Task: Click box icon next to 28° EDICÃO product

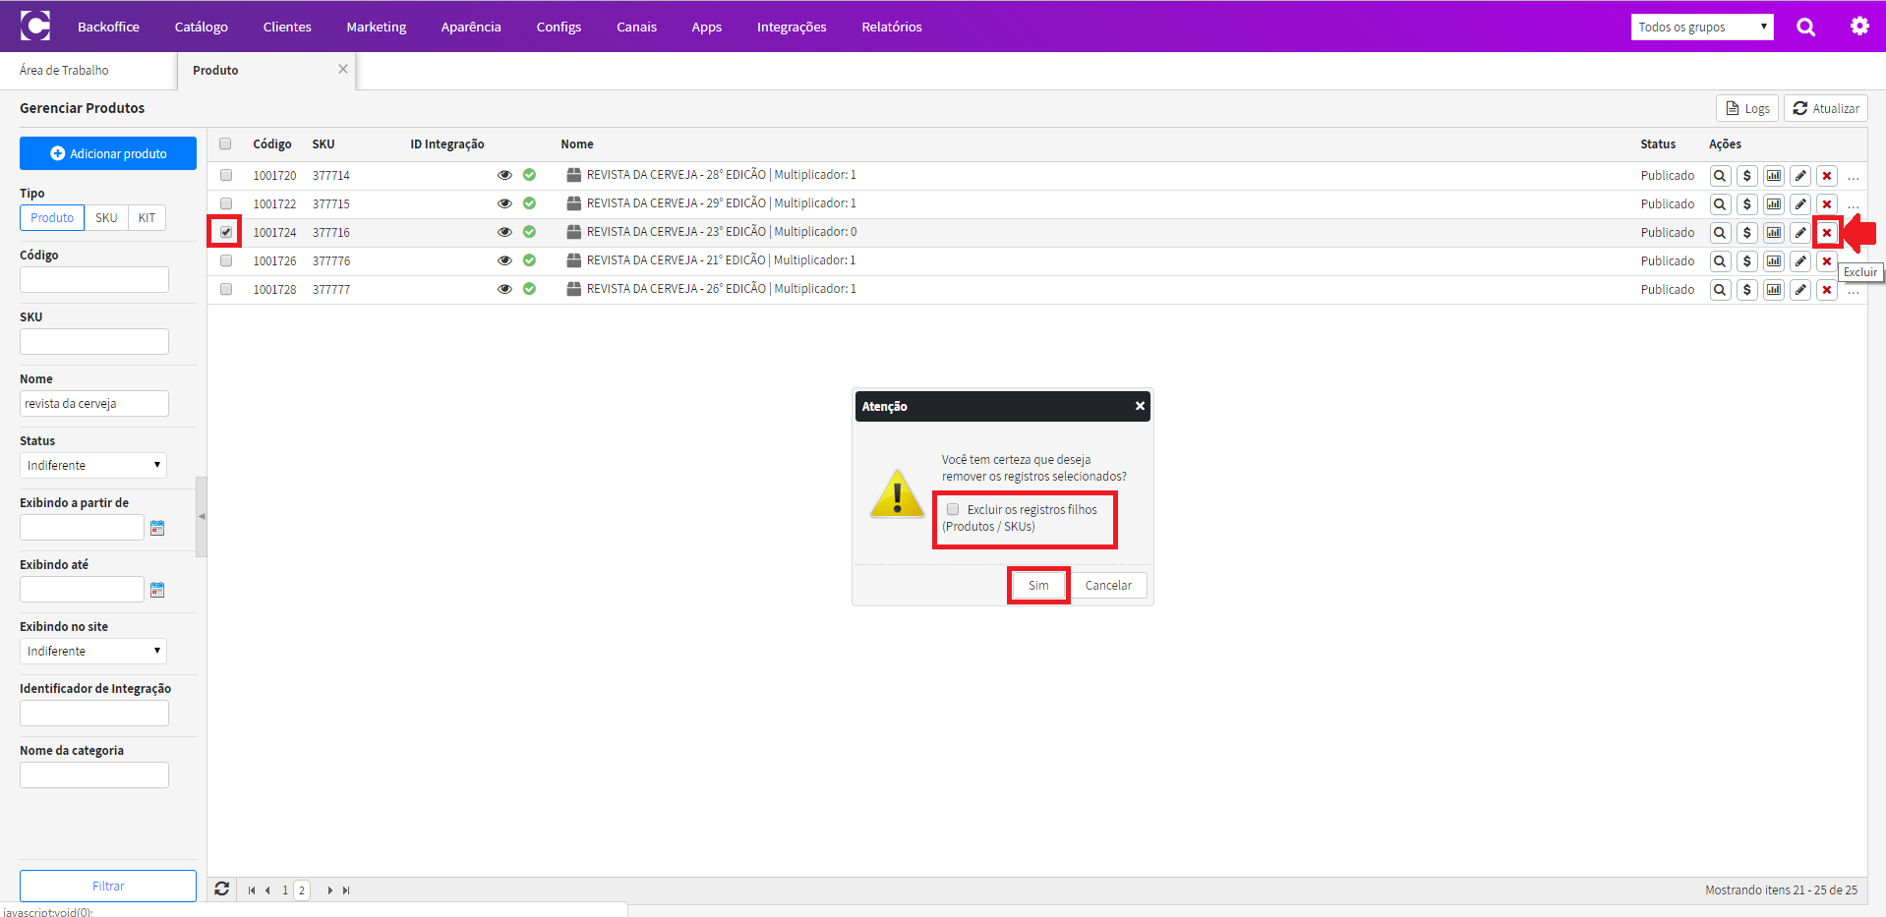Action: pos(574,175)
